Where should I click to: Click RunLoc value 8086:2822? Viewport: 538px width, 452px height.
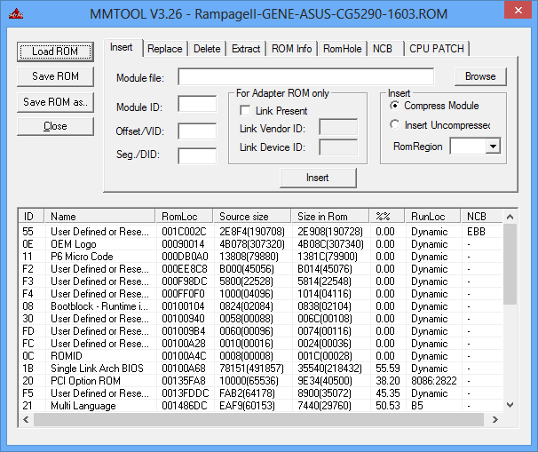[434, 381]
